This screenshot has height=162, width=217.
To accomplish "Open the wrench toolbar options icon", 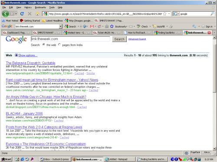I will click(194, 26).
